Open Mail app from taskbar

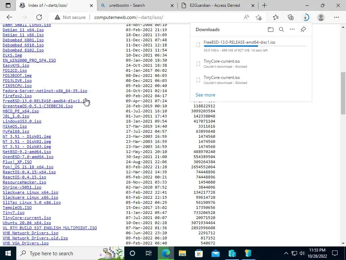pyautogui.click(x=215, y=253)
